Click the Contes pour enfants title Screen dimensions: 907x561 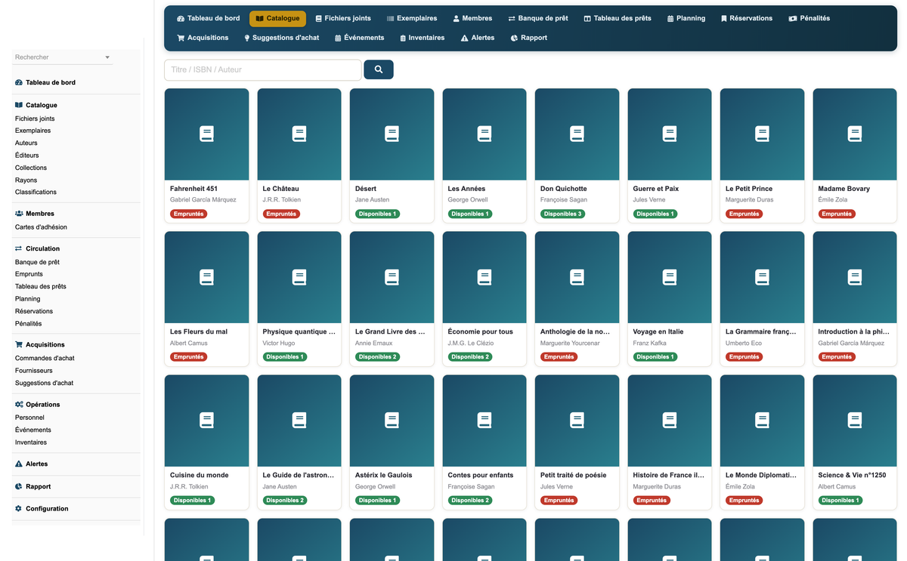481,475
